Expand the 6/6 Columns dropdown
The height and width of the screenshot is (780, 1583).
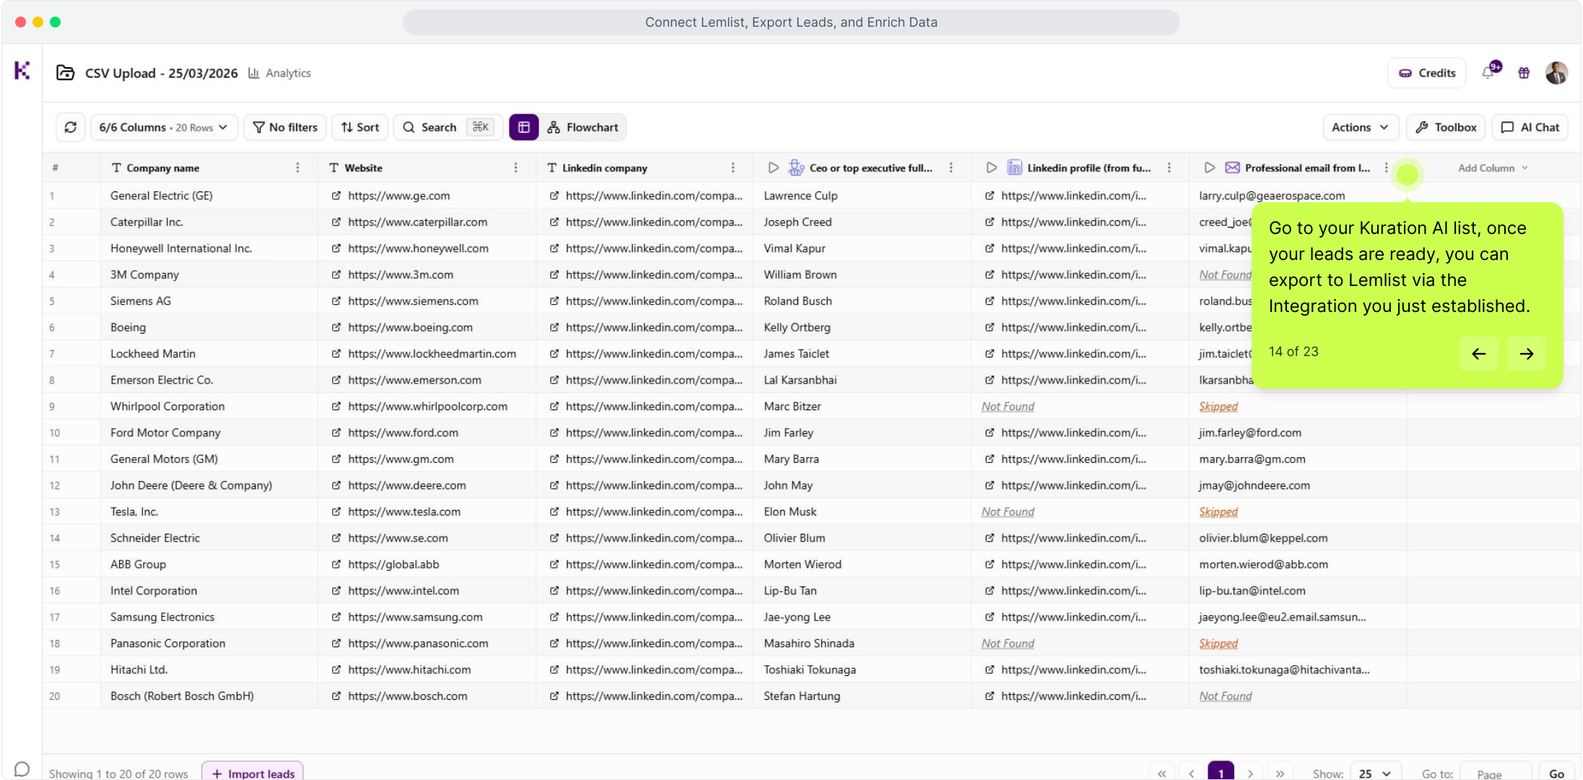pyautogui.click(x=164, y=127)
